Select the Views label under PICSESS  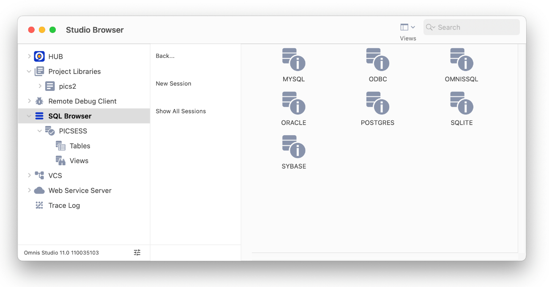coord(79,161)
